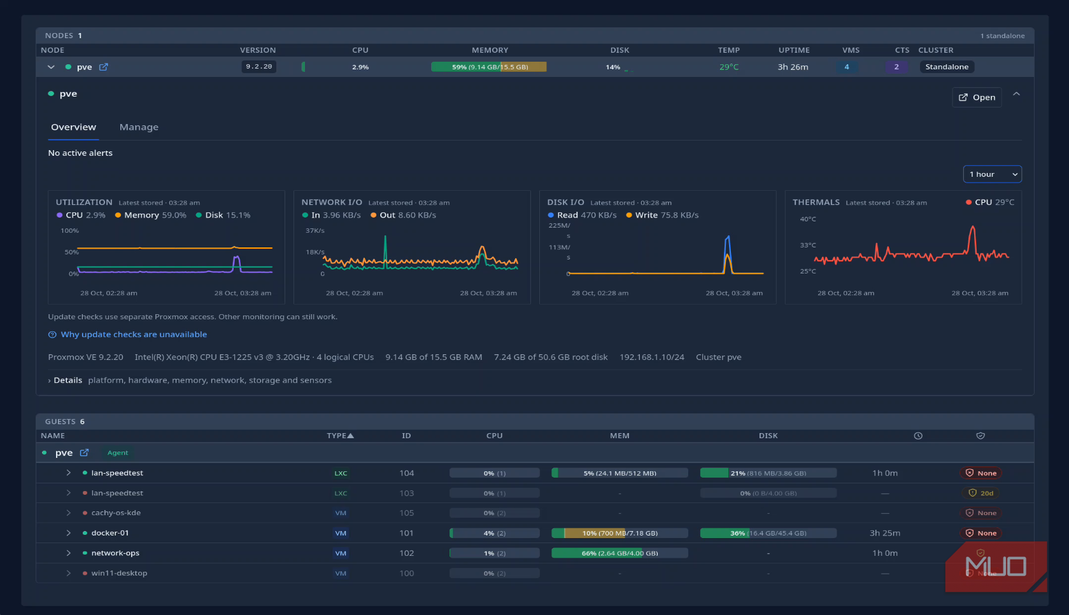Click the shield icon column header
This screenshot has width=1069, height=615.
tap(981, 436)
